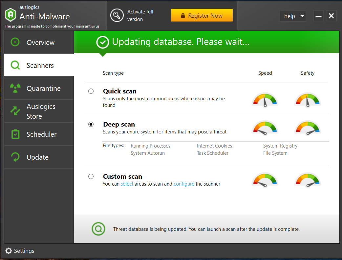The width and height of the screenshot is (342, 260).
Task: Click the Settings gear icon
Action: coord(9,251)
